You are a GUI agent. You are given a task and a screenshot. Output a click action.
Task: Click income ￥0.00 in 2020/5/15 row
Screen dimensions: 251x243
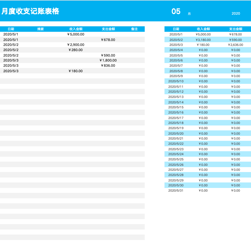click(x=203, y=107)
